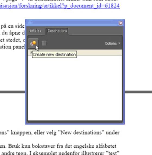Switch to the Articles tab
The width and height of the screenshot is (152, 155).
pos(35,31)
